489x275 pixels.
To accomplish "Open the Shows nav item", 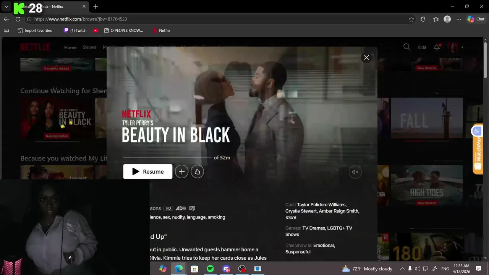I will (89, 47).
